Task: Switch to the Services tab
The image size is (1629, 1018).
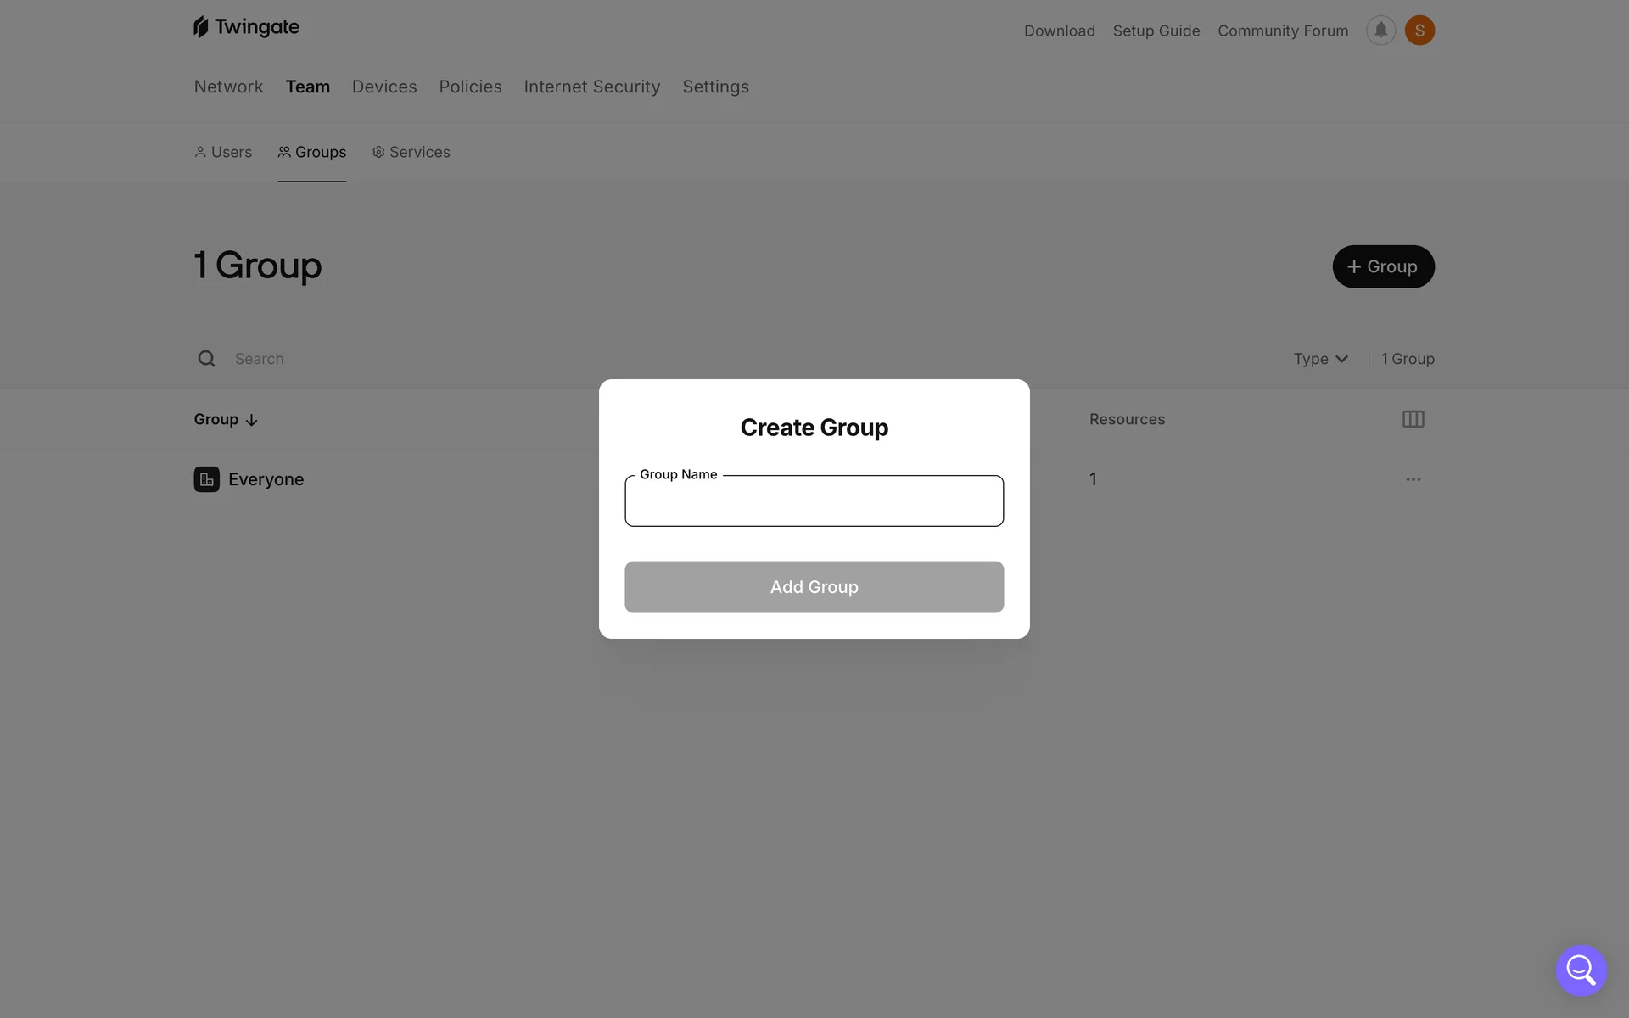Action: coord(411,152)
